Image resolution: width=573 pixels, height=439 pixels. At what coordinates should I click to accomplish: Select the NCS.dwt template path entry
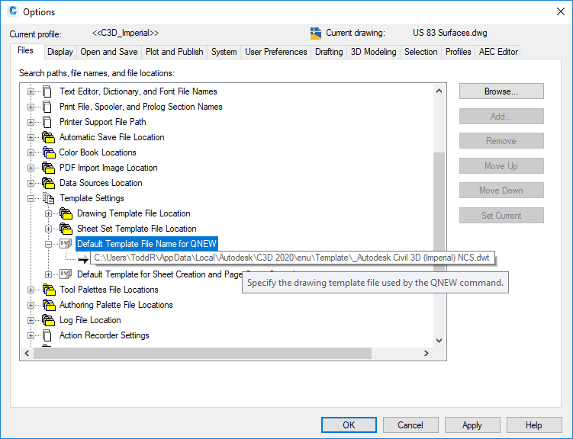(x=291, y=258)
